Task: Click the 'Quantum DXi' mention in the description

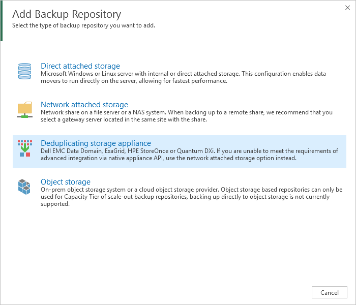Action: click(195, 151)
